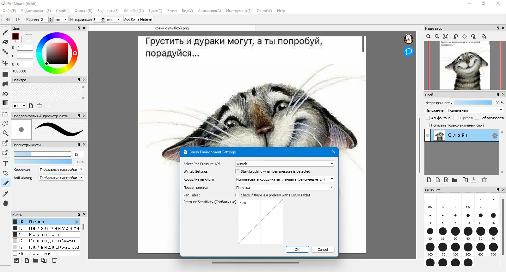Select the Magic Wand tool
The image size is (506, 272).
(5, 133)
